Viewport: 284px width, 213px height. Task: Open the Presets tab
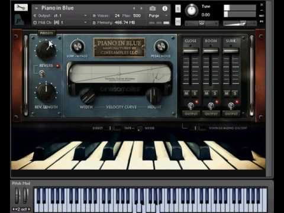[x=47, y=33]
